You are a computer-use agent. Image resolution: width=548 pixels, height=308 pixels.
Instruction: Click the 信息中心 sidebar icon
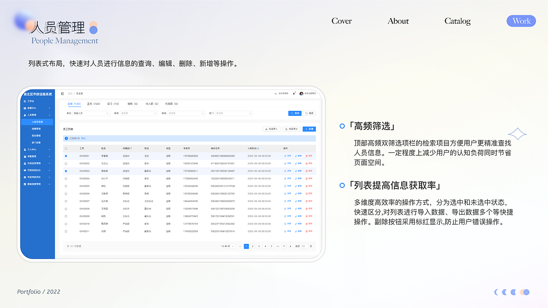point(25,108)
